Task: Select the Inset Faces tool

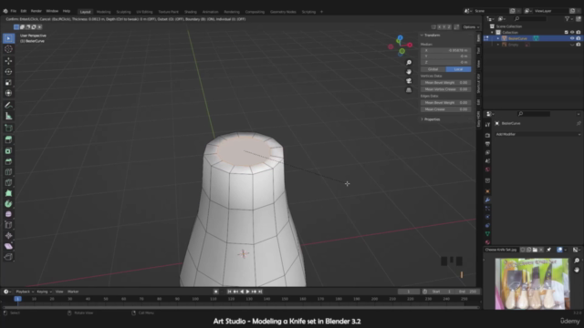Action: click(x=8, y=150)
